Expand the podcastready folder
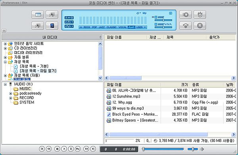The image size is (238, 155). tap(10, 94)
